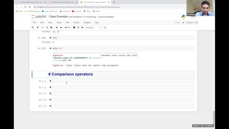Open the Login | Salesforce bookmark
This screenshot has height=129, width=229.
click(49, 11)
